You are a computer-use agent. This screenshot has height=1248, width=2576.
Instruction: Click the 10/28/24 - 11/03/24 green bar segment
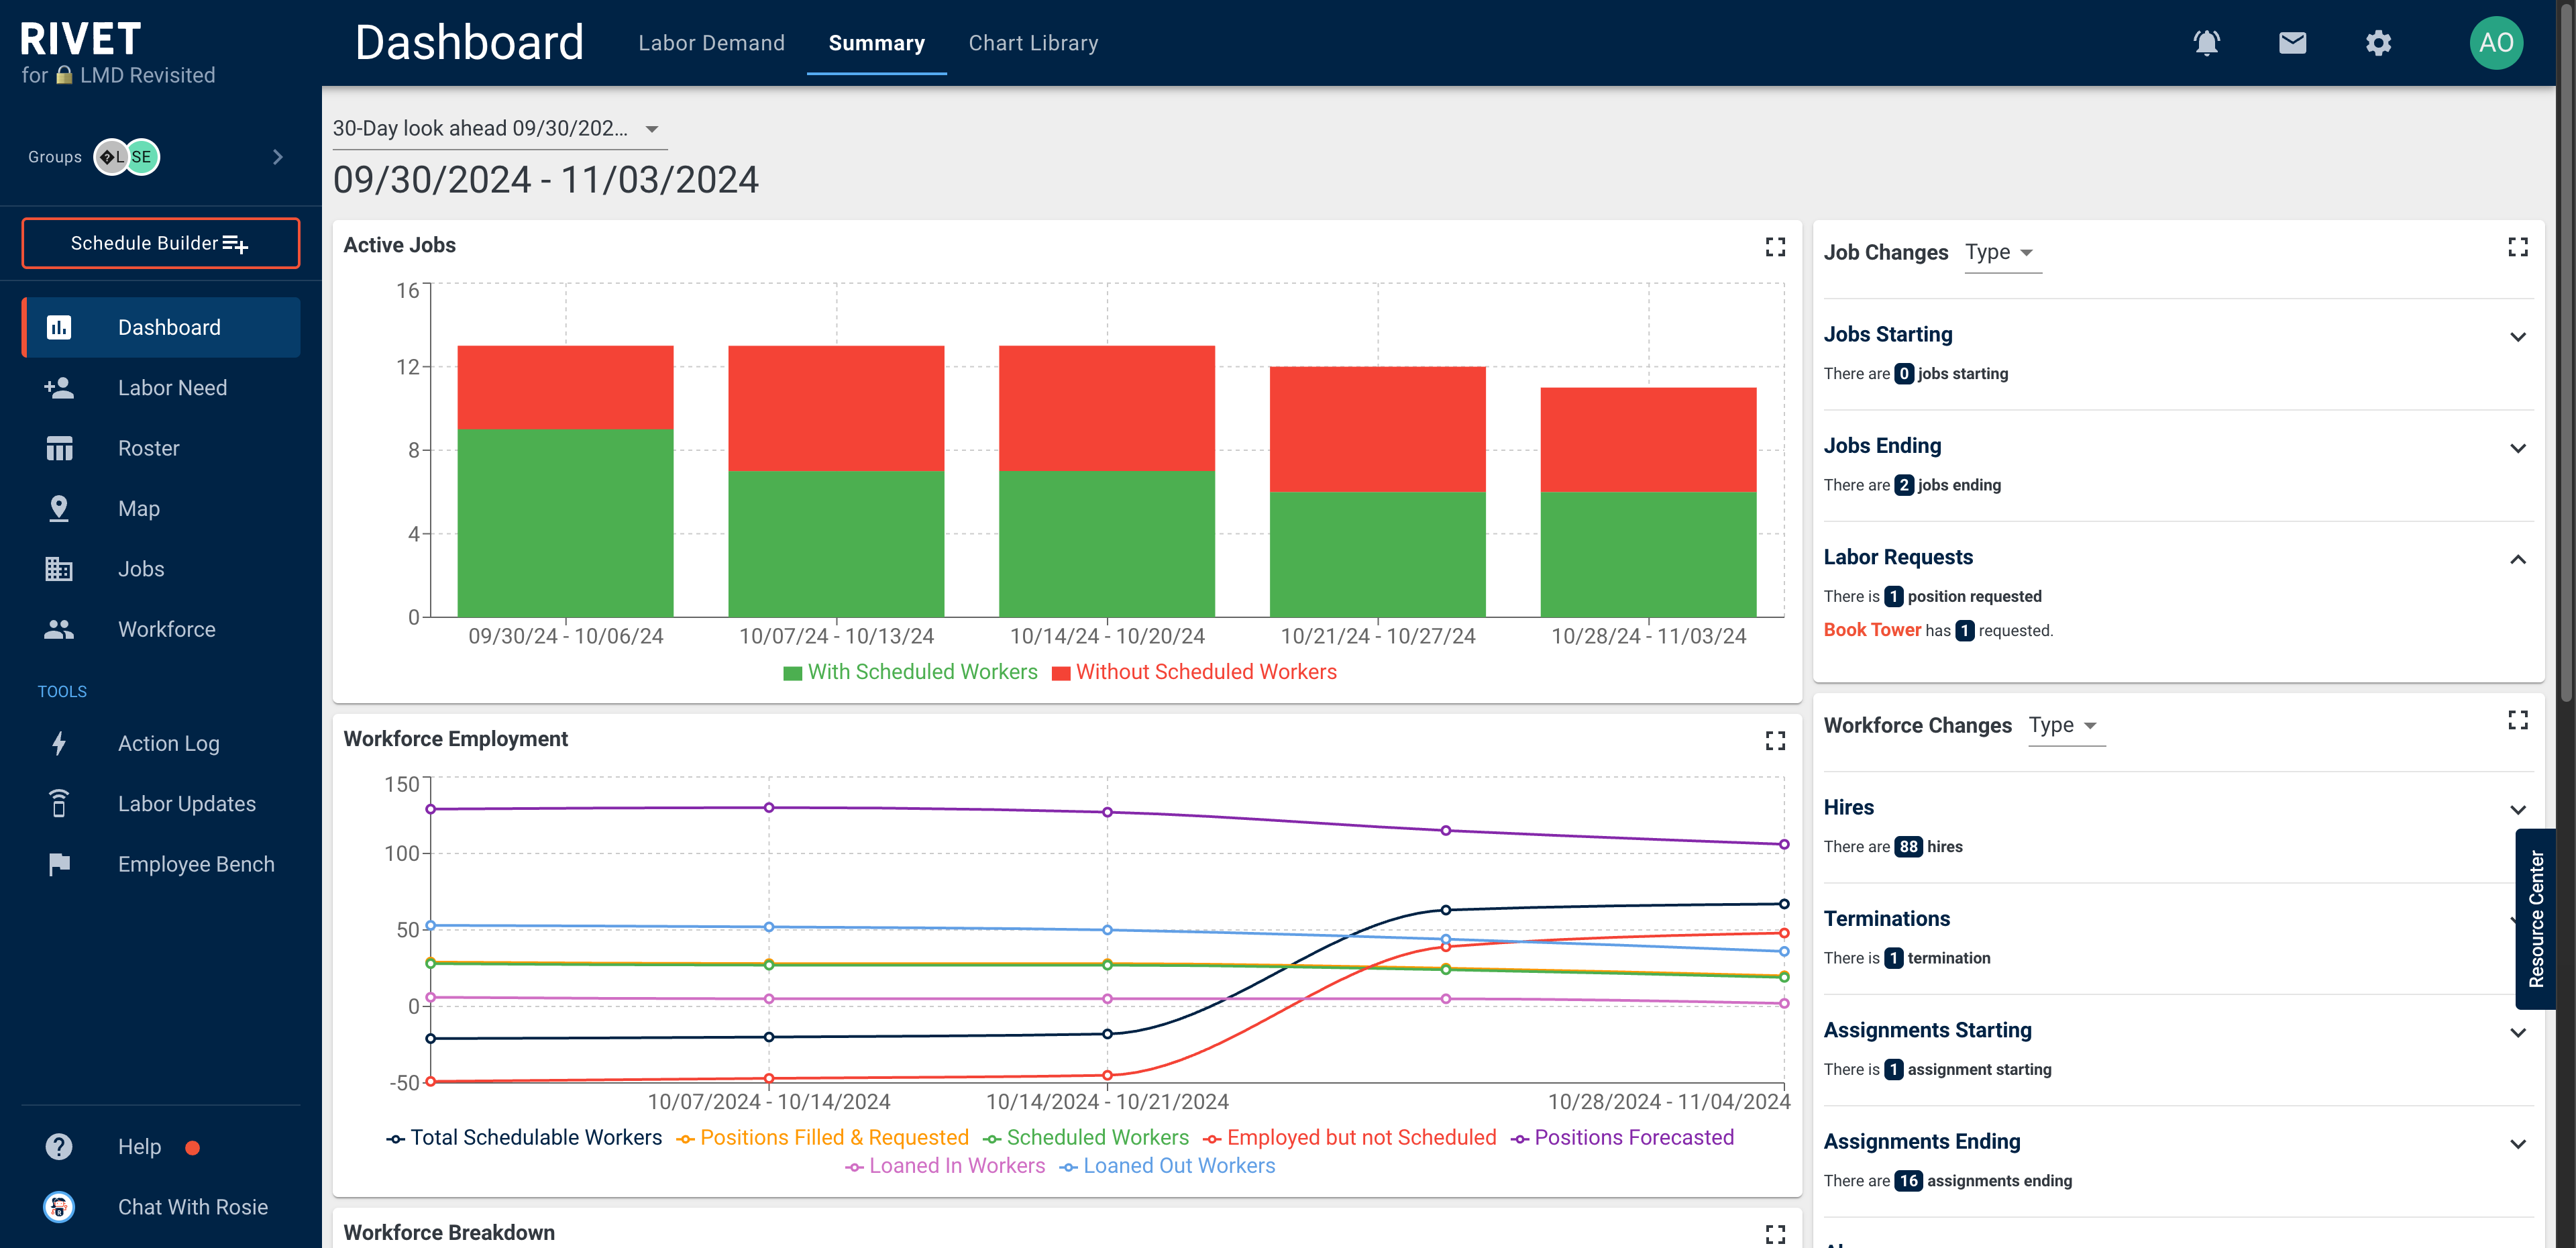pos(1648,553)
